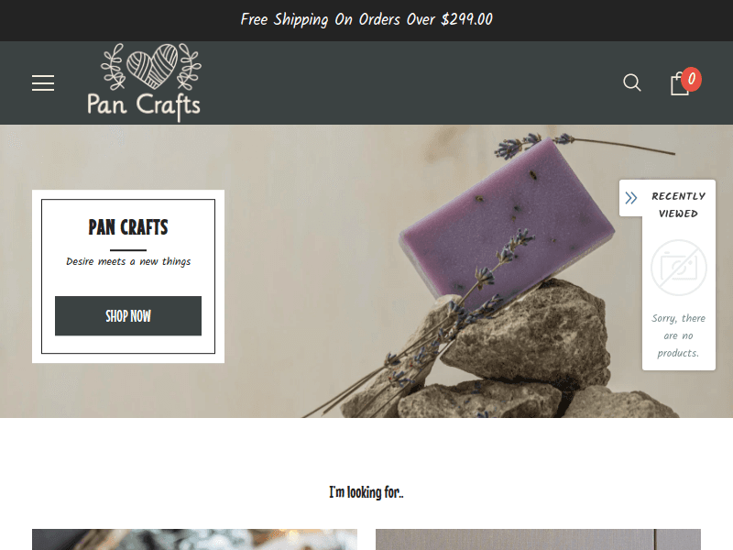
Task: Click the yarn heart logo emblem
Action: pyautogui.click(x=152, y=66)
